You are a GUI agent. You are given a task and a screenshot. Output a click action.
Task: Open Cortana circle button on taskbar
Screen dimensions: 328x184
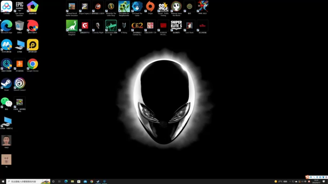tap(53, 182)
